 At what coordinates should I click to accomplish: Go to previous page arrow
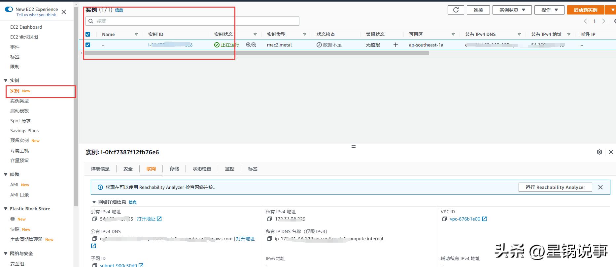[585, 21]
